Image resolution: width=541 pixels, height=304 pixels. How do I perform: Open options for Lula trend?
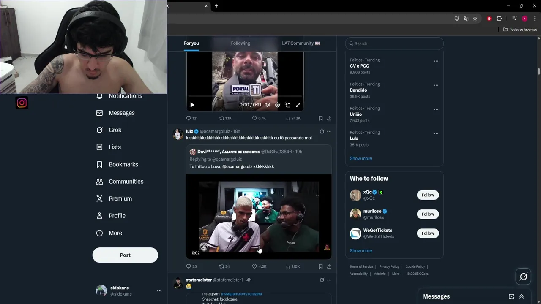[x=436, y=133]
